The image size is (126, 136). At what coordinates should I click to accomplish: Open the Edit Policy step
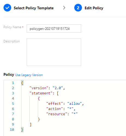pos(94,8)
